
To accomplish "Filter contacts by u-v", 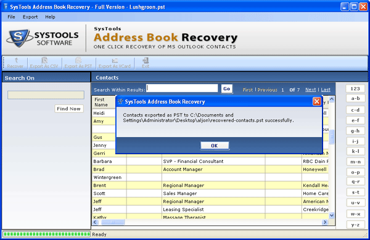I will (355, 203).
